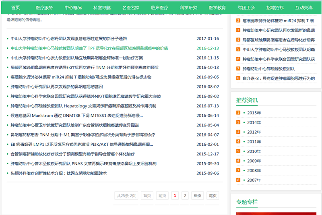Open main list article 再次发现新的鼻咽癌易感基因

coord(57,87)
